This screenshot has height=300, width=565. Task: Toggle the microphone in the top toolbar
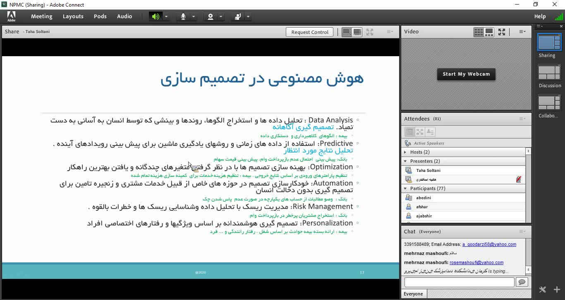point(183,17)
